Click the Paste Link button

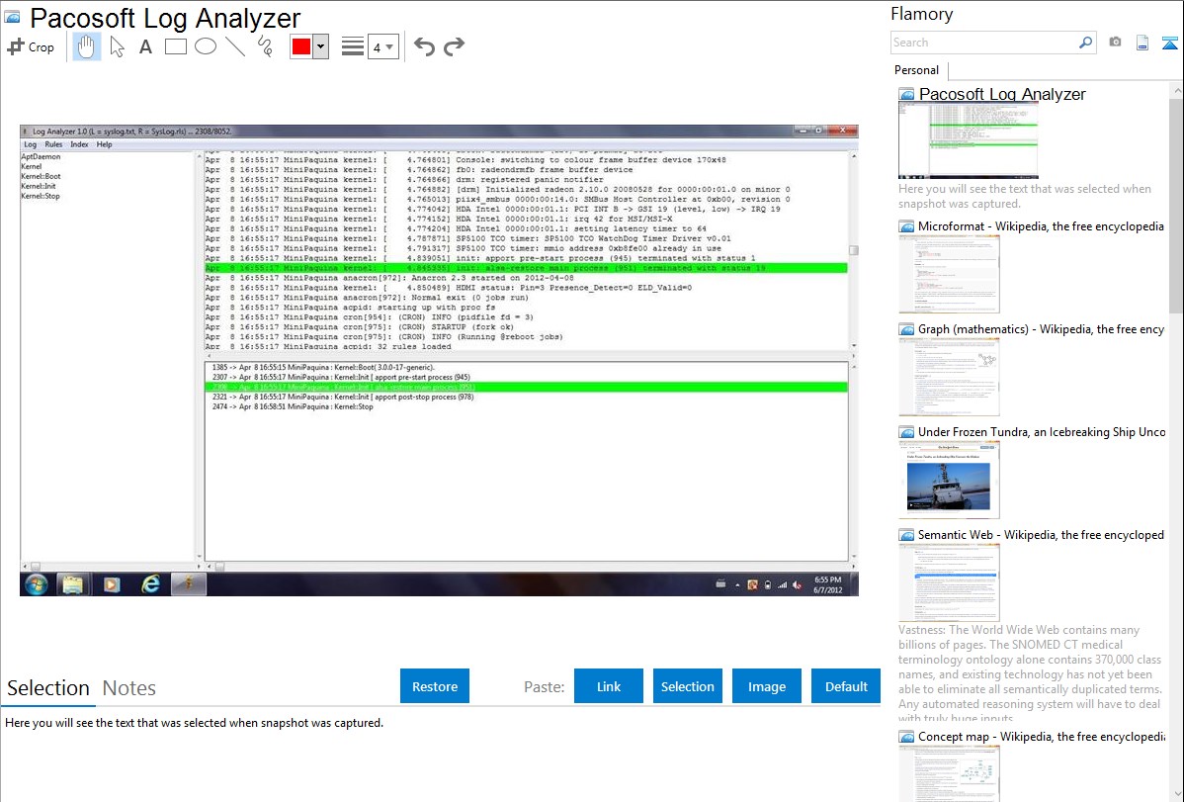(609, 686)
